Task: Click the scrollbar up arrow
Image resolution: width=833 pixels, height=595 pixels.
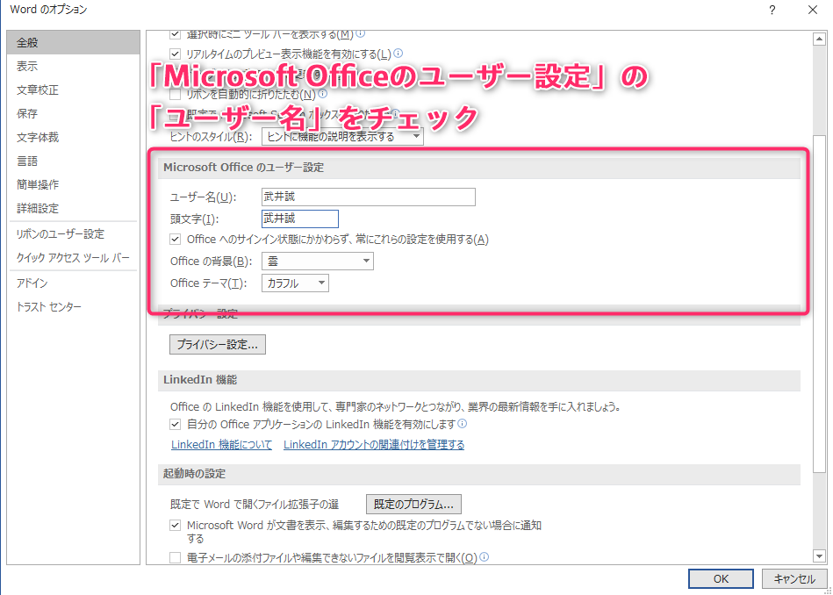Action: (819, 39)
